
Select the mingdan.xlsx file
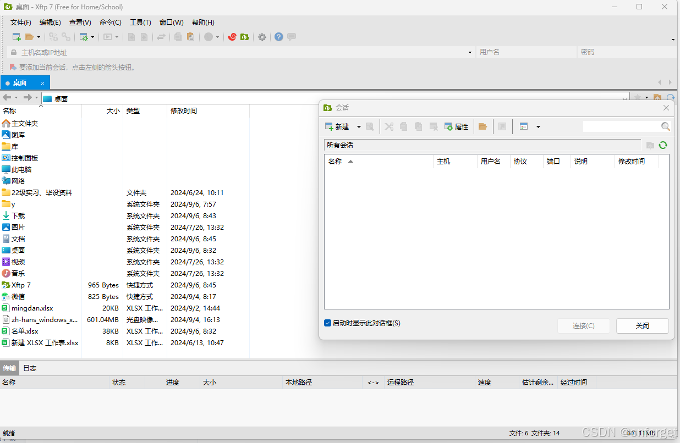click(x=32, y=308)
